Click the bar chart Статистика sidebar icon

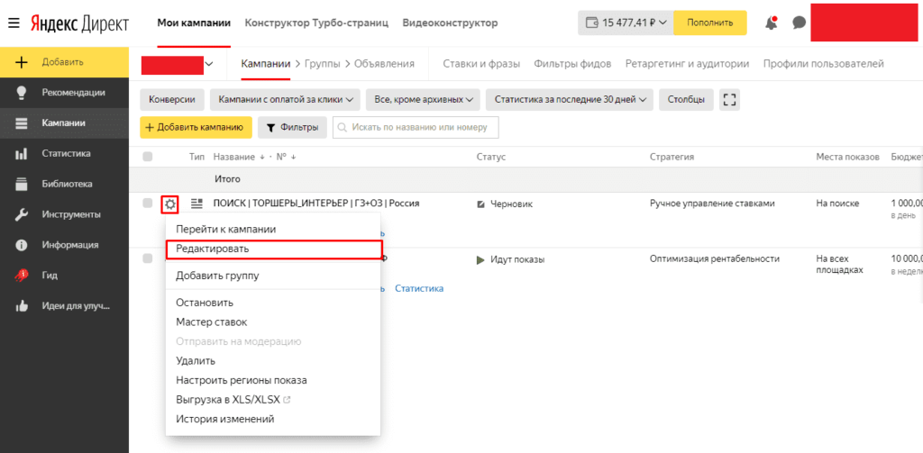22,153
